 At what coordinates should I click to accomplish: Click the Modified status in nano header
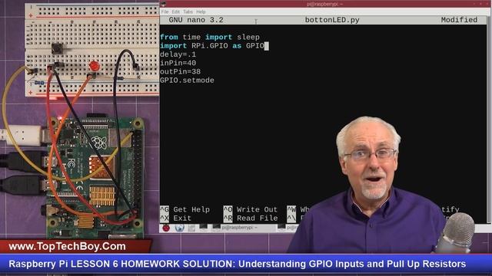[459, 20]
